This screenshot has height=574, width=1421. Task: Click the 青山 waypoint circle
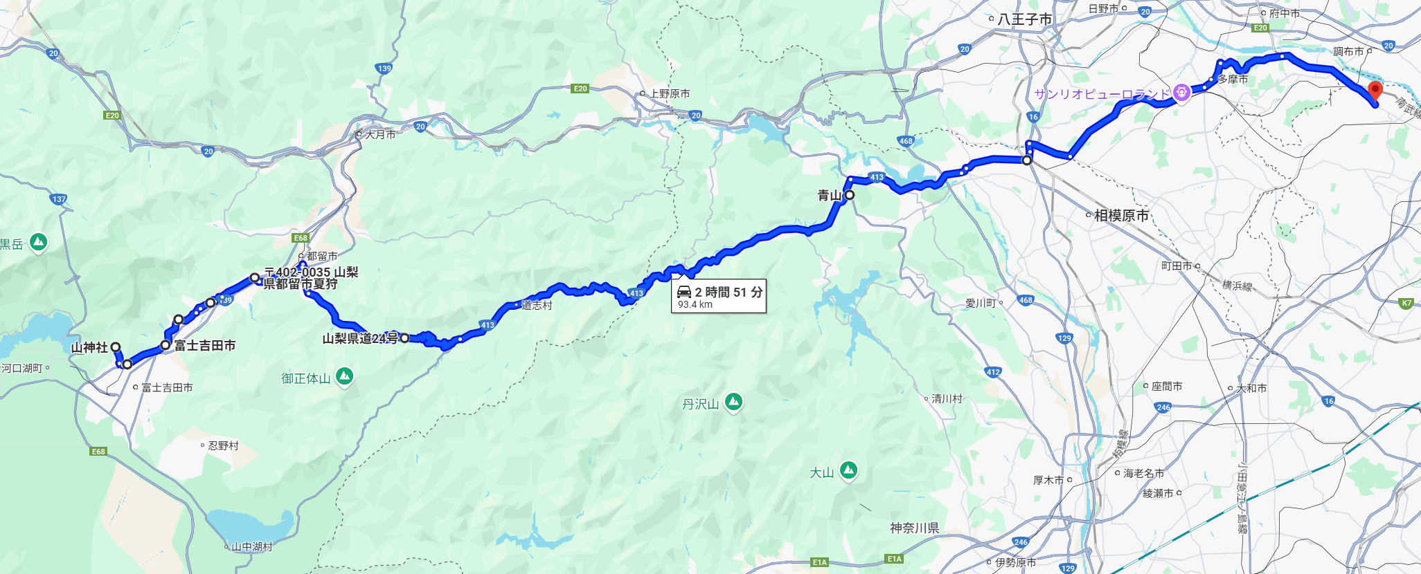[x=850, y=195]
